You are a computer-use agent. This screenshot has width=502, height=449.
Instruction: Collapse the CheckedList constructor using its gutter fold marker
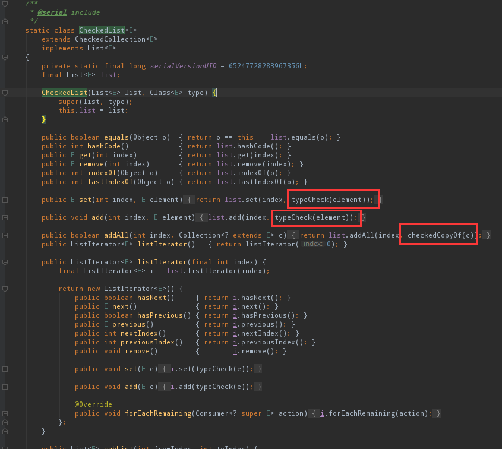click(5, 93)
